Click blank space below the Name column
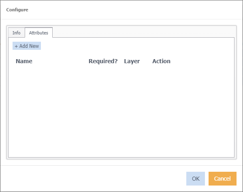The width and height of the screenshot is (243, 192). tap(32, 101)
